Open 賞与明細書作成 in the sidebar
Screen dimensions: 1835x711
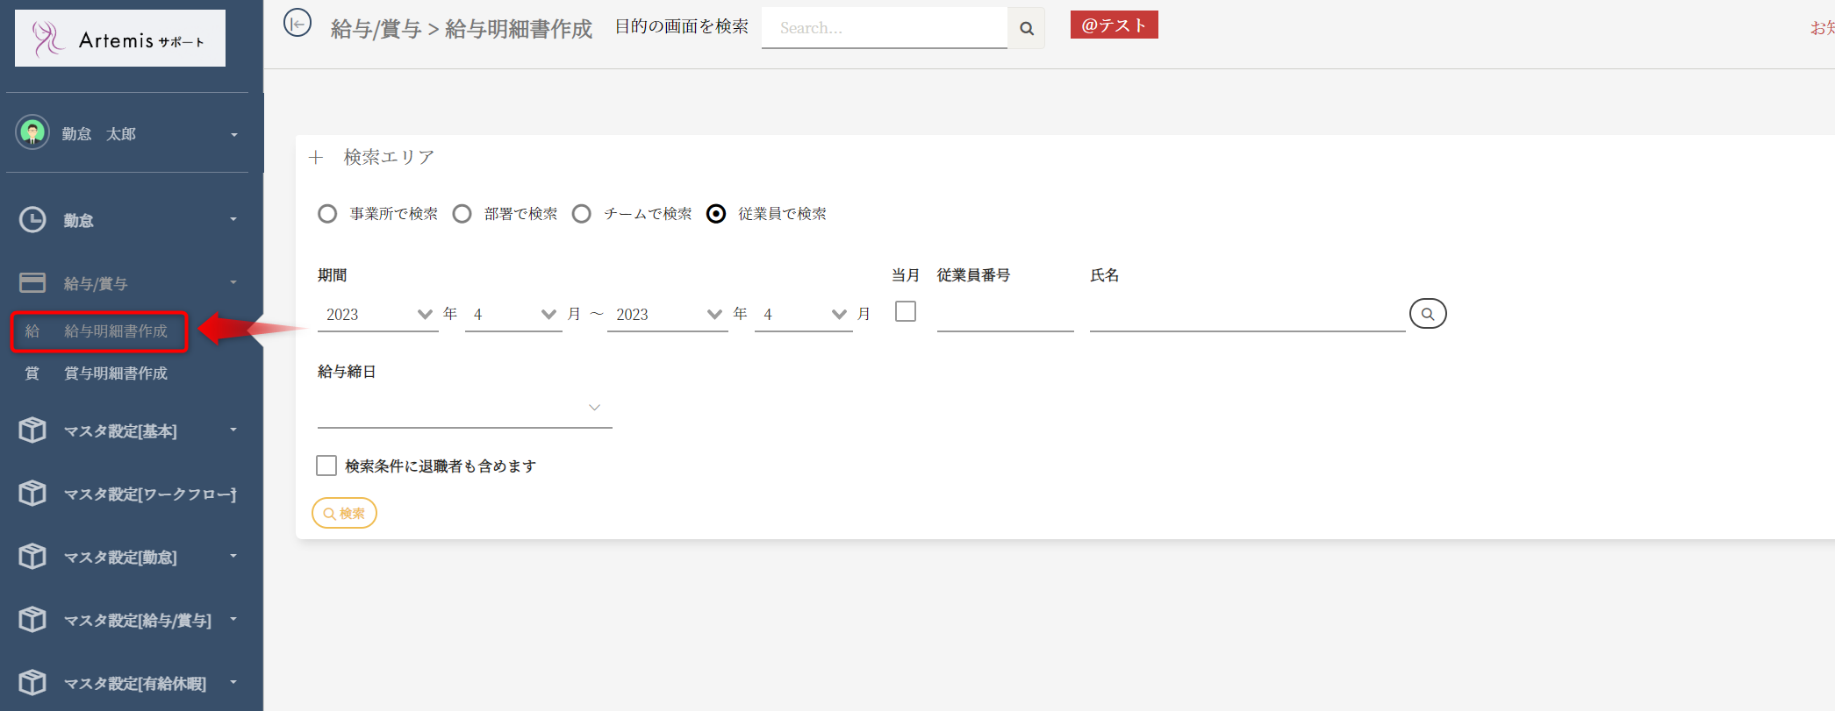click(x=115, y=373)
